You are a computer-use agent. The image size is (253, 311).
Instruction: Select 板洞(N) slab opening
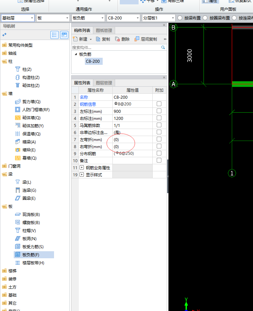(x=29, y=238)
